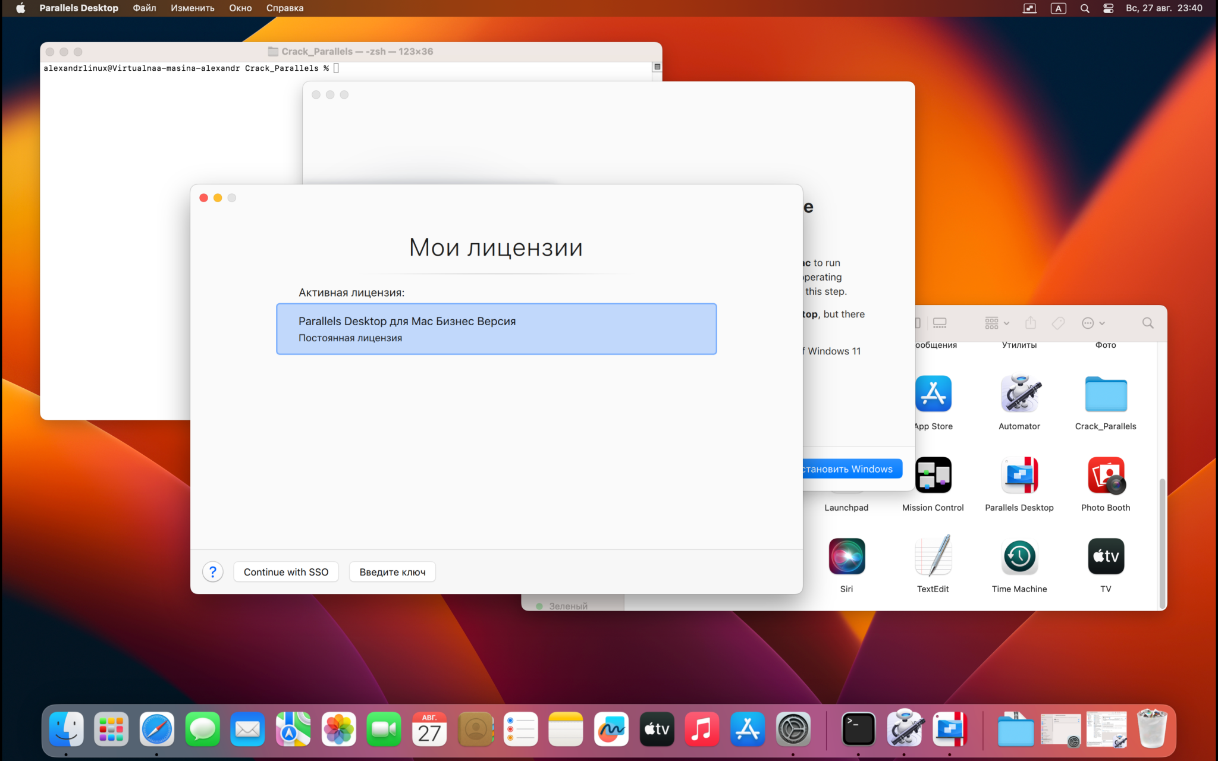
Task: Click the keyboard input source indicator
Action: point(1059,8)
